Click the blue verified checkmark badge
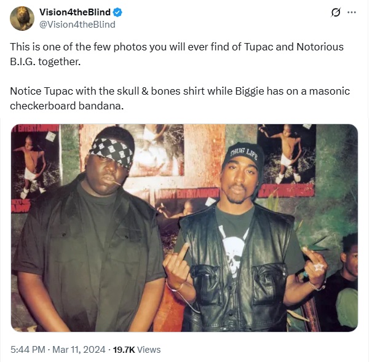The height and width of the screenshot is (362, 372). click(117, 12)
